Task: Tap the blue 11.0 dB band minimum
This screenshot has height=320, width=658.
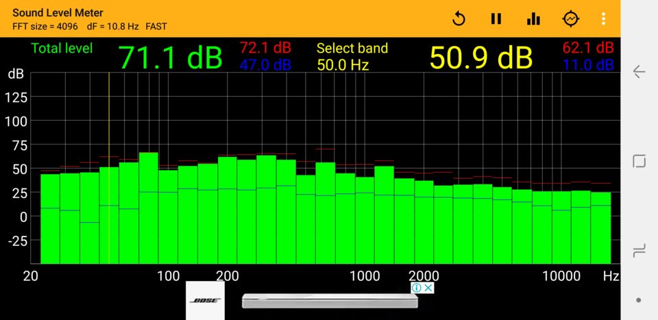Action: pos(588,65)
